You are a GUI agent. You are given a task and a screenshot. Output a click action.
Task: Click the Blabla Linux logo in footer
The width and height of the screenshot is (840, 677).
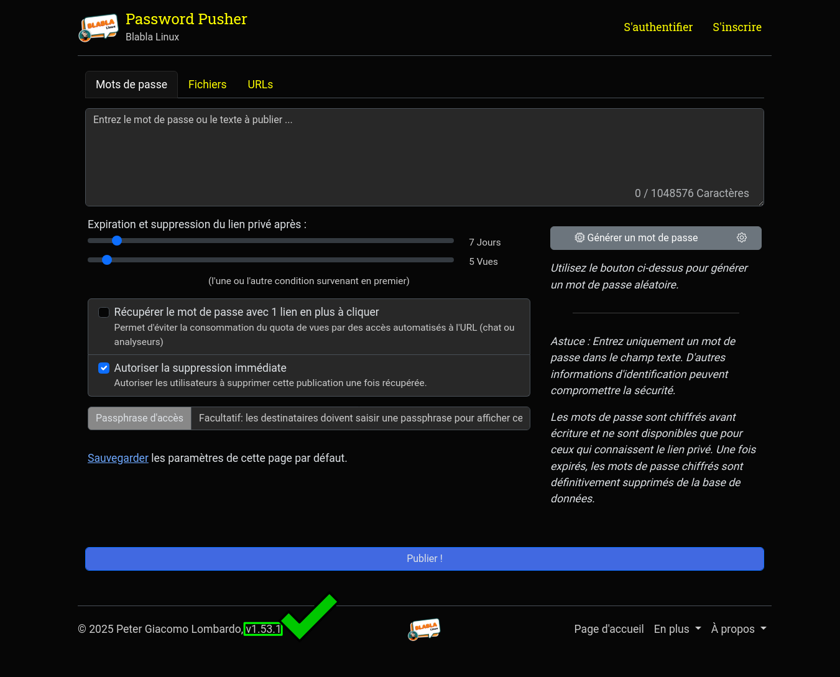(424, 629)
